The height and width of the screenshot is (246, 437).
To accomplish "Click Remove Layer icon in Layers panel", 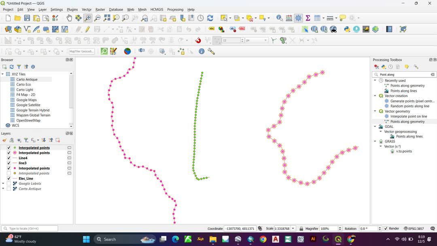I will [x=58, y=140].
